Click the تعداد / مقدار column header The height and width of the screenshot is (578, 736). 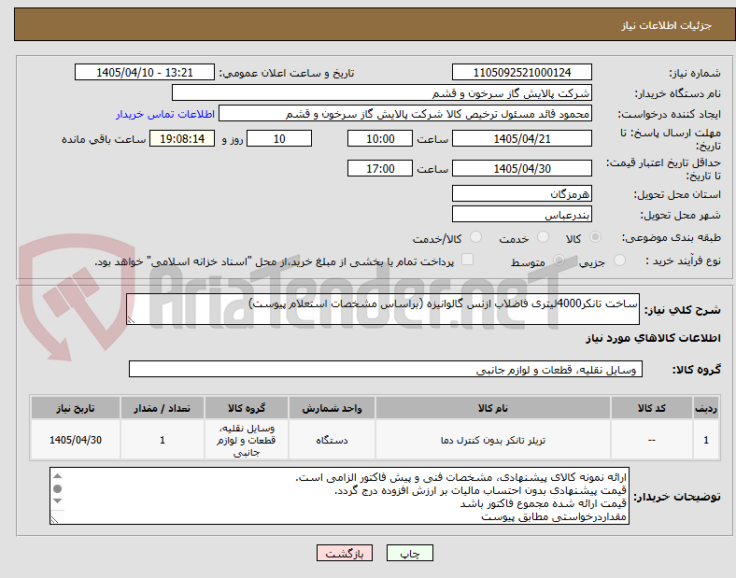tap(163, 408)
